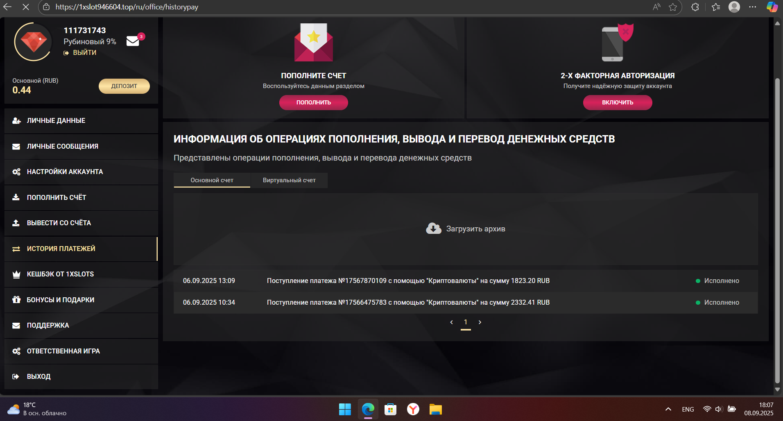
Task: Select the Вывести со счёта upload icon
Action: click(16, 223)
